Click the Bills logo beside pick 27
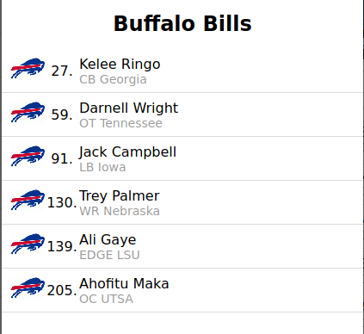Screen dimensions: 364x334 click(28, 68)
